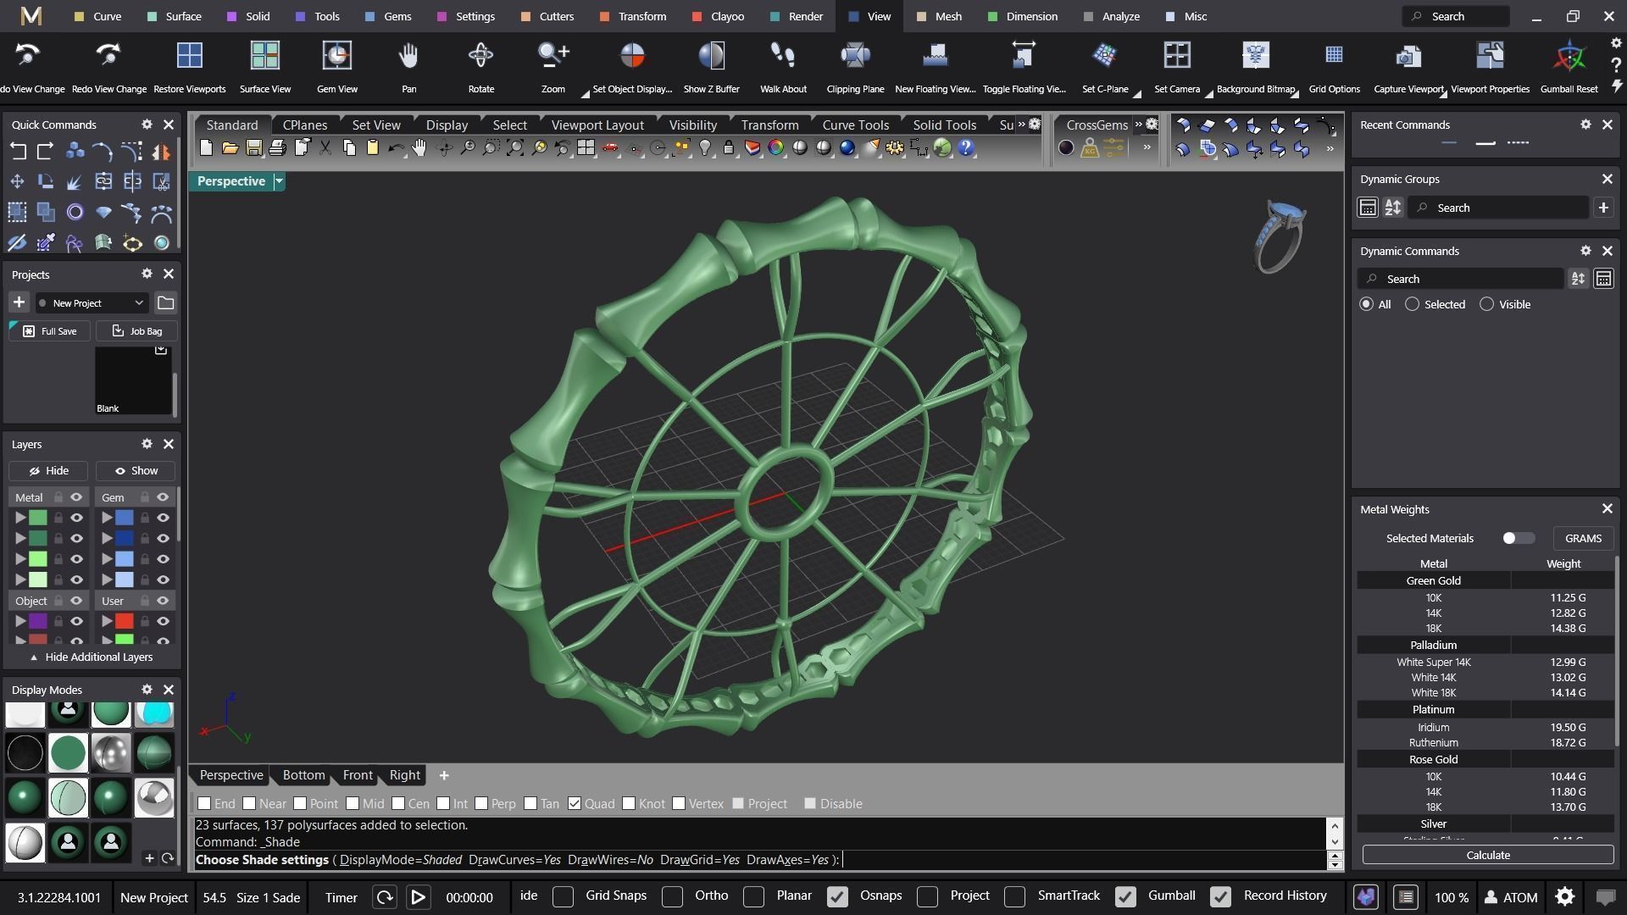Click first Metal layer green color swatch
This screenshot has height=915, width=1627.
(x=38, y=518)
